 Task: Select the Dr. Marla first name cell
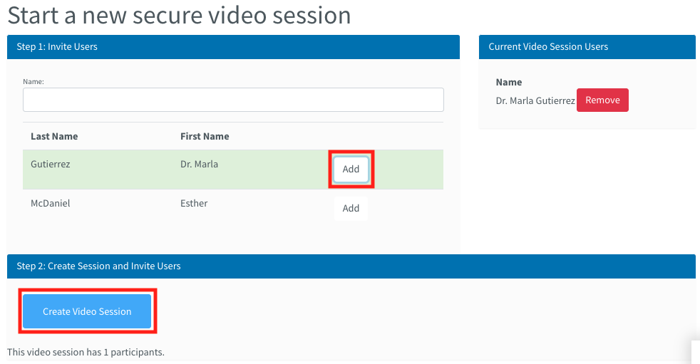pyautogui.click(x=199, y=164)
